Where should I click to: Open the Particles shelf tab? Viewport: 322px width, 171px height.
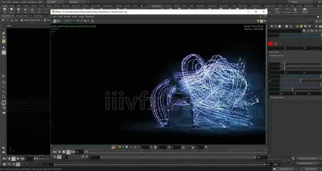coord(177,6)
